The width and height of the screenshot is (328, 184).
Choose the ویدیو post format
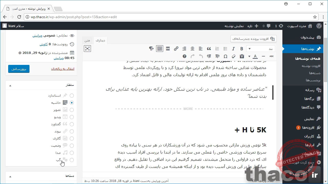pos(72,117)
